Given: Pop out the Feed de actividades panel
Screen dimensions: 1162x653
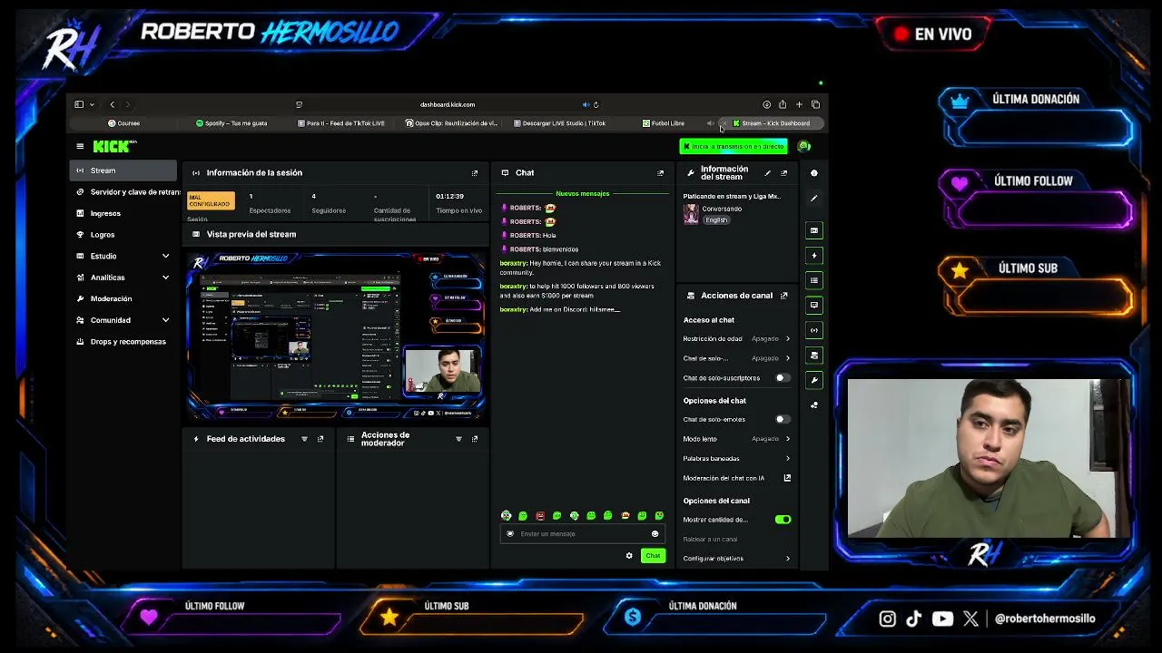Looking at the screenshot, I should [320, 439].
